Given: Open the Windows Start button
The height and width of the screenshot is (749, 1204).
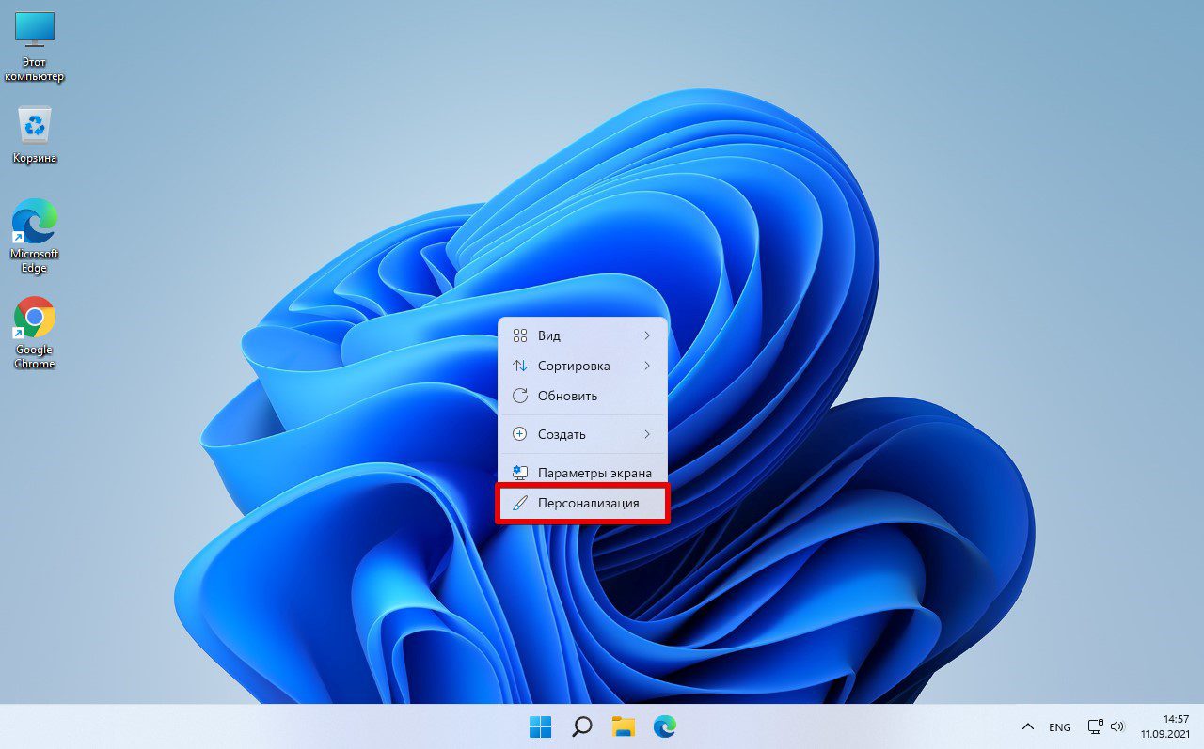Looking at the screenshot, I should point(540,726).
